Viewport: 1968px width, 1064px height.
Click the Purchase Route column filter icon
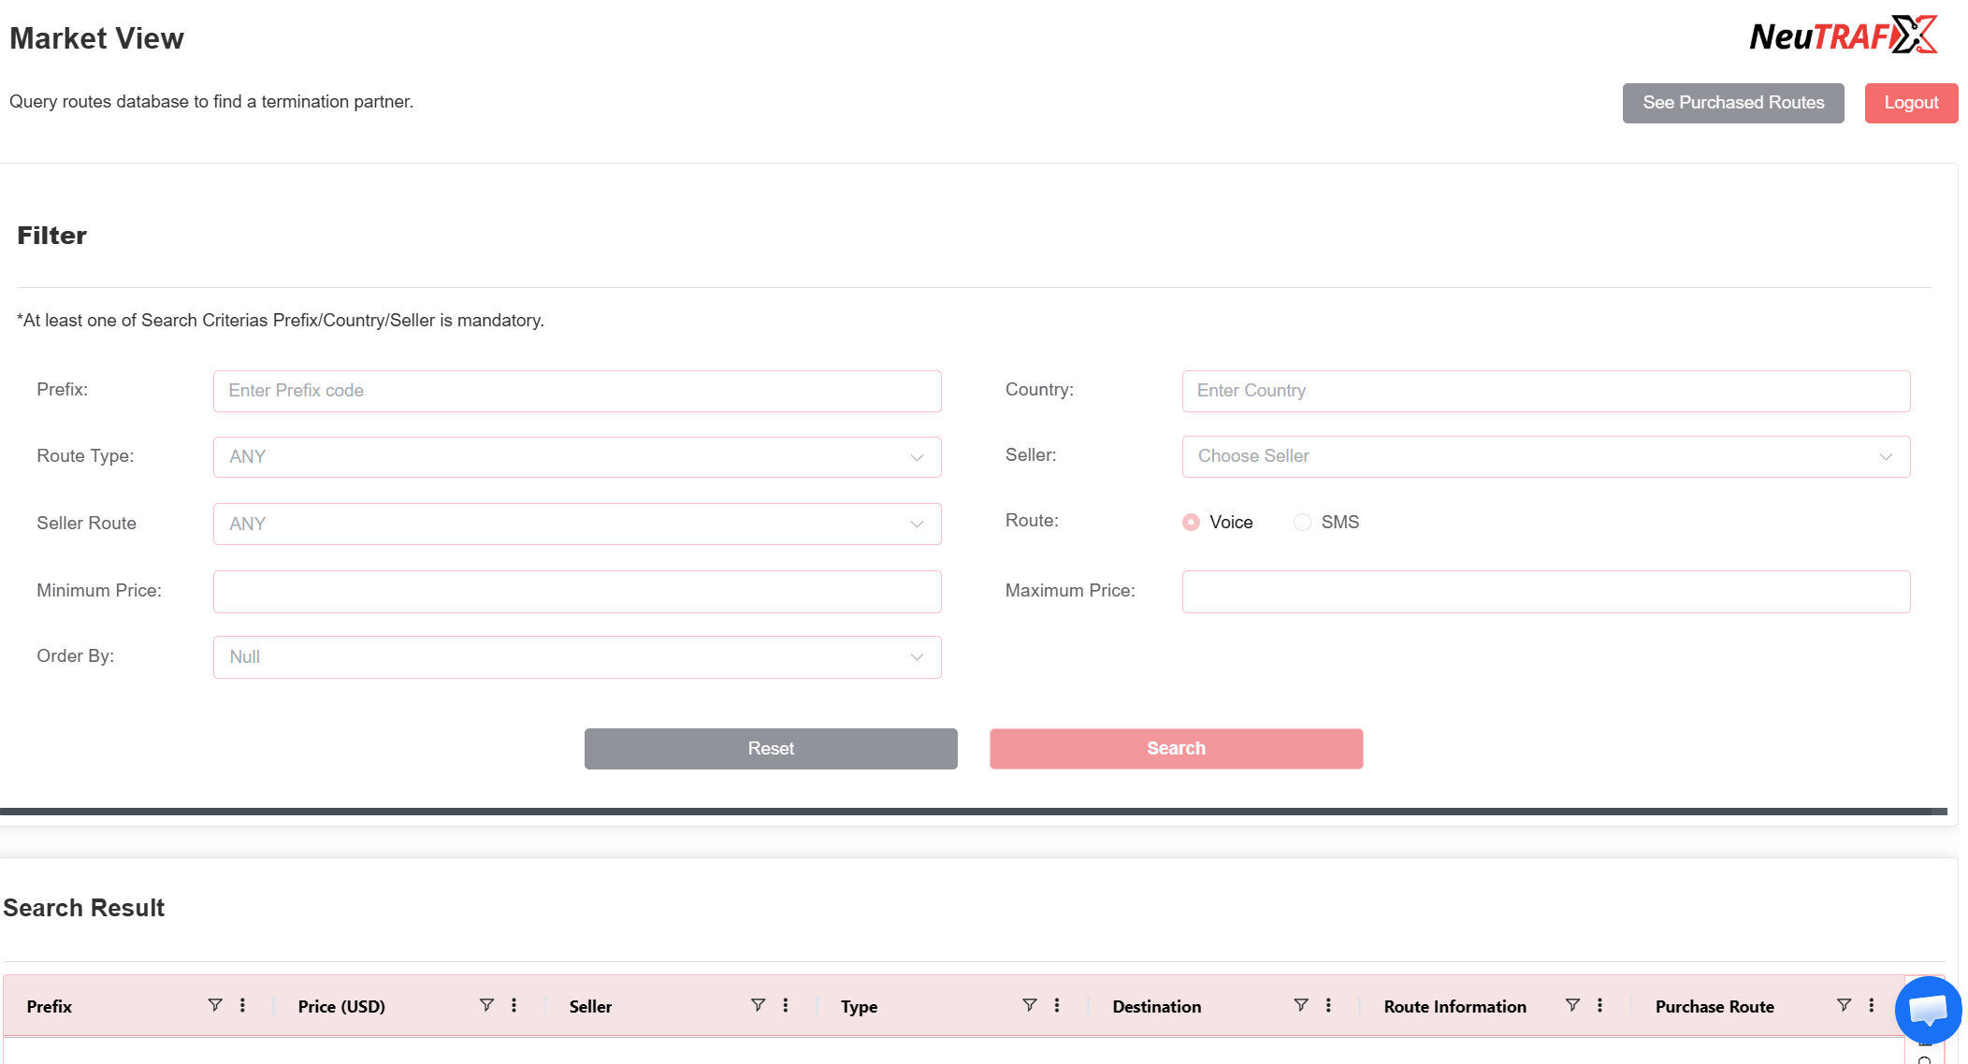pyautogui.click(x=1844, y=1005)
